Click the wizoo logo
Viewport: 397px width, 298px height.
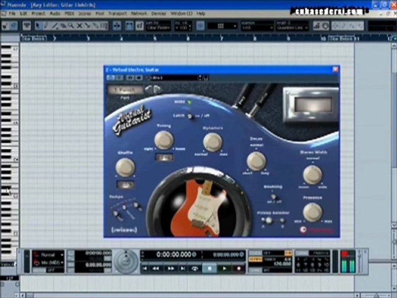(124, 230)
